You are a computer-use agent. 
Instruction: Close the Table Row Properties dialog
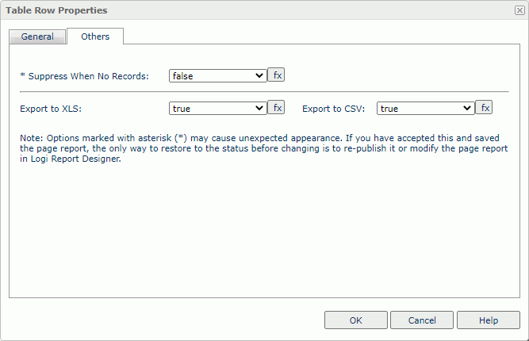pos(519,10)
